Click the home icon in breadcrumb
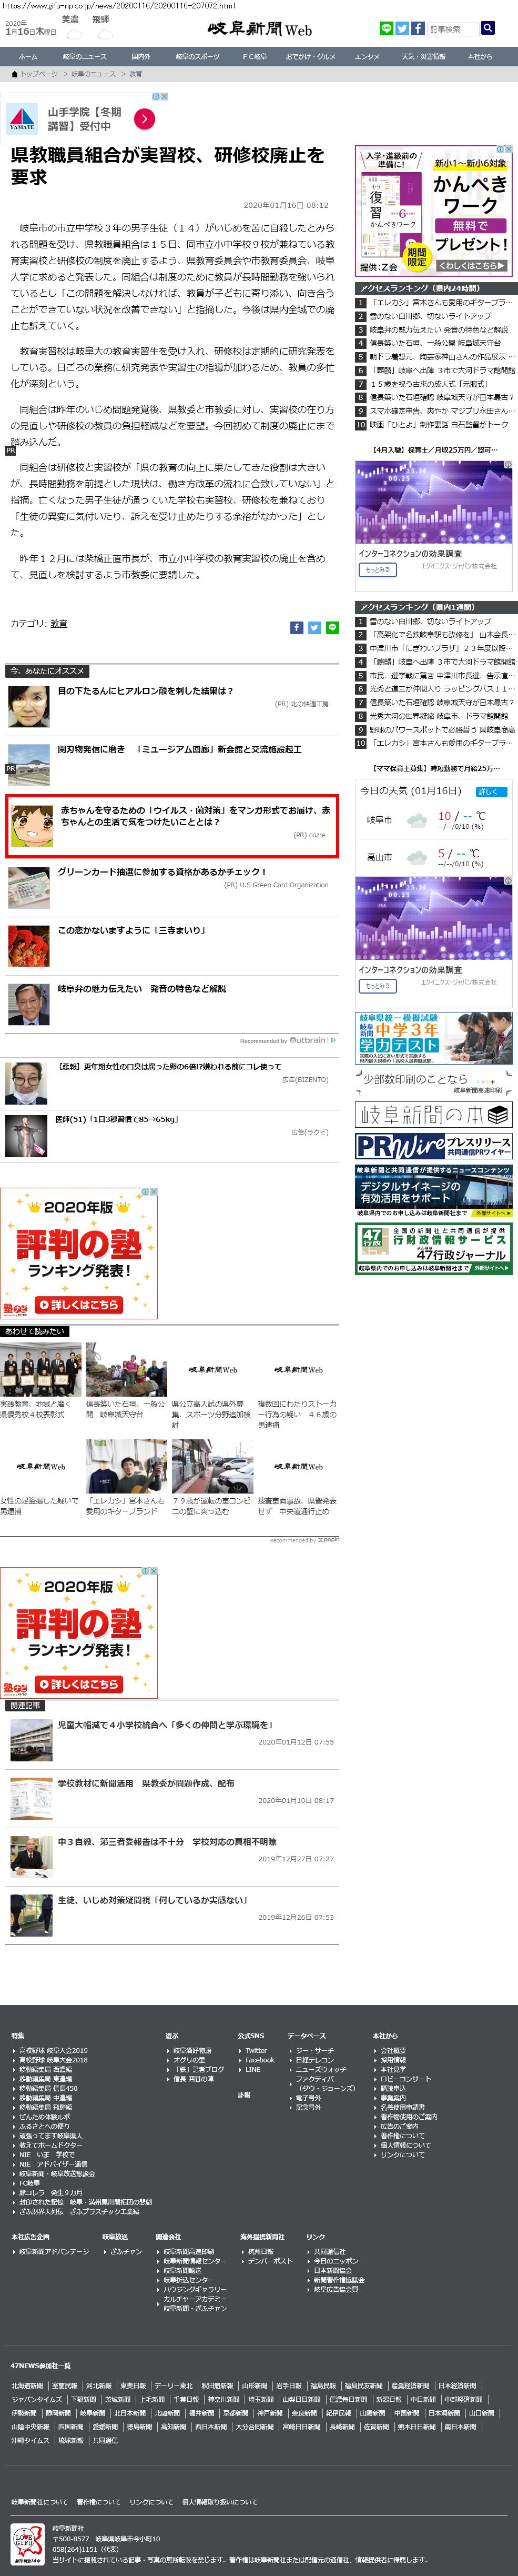Viewport: 518px width, 2576px height. [14, 74]
